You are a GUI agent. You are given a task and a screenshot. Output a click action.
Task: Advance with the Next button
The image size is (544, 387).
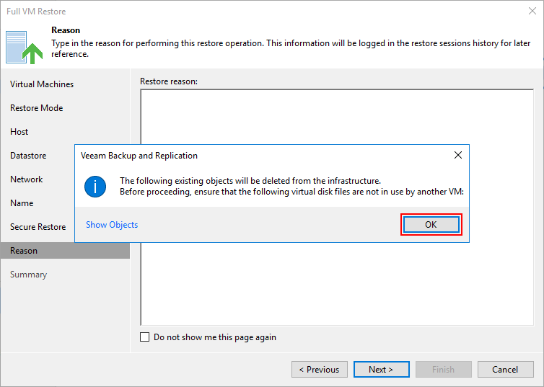click(x=381, y=369)
